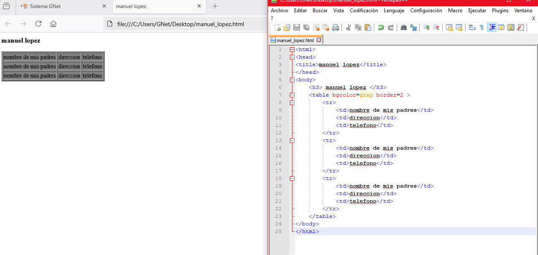Screen dimensions: 538x255
Task: Collapse the tr fold marker on line 13
Action: point(292,141)
